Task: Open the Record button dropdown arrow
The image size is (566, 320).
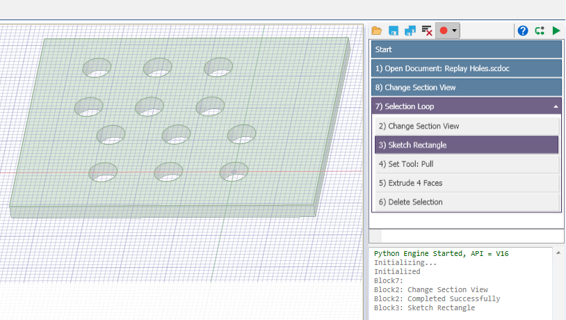Action: point(455,31)
